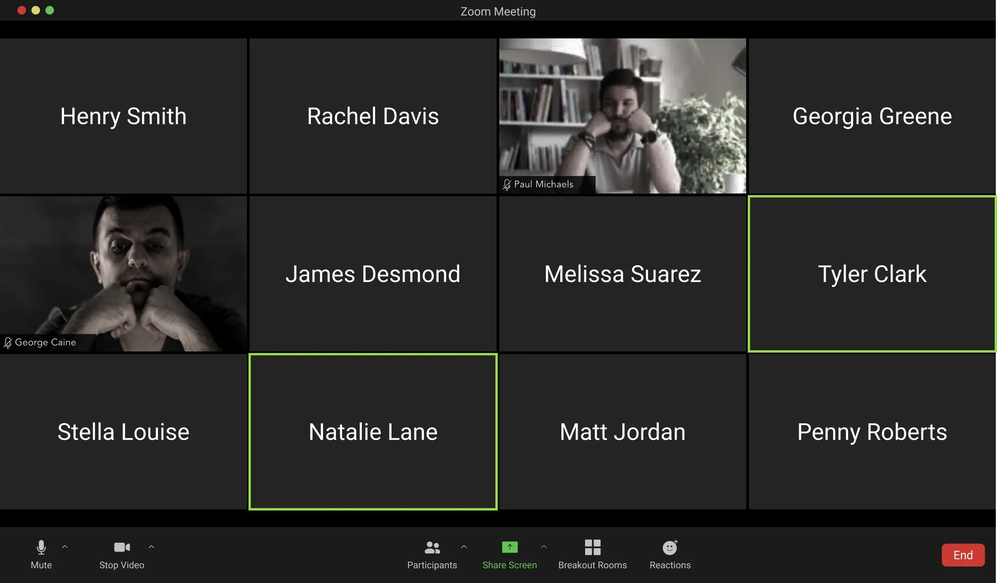The image size is (997, 583).
Task: Expand video options arrow beside Stop Video
Action: (x=151, y=547)
